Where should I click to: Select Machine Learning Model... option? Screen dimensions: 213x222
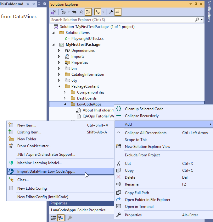pyautogui.click(x=60, y=163)
